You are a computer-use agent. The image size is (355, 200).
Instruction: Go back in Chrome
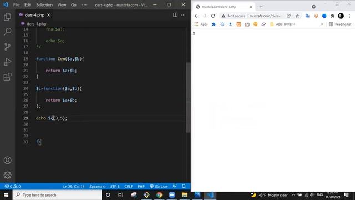pos(196,16)
